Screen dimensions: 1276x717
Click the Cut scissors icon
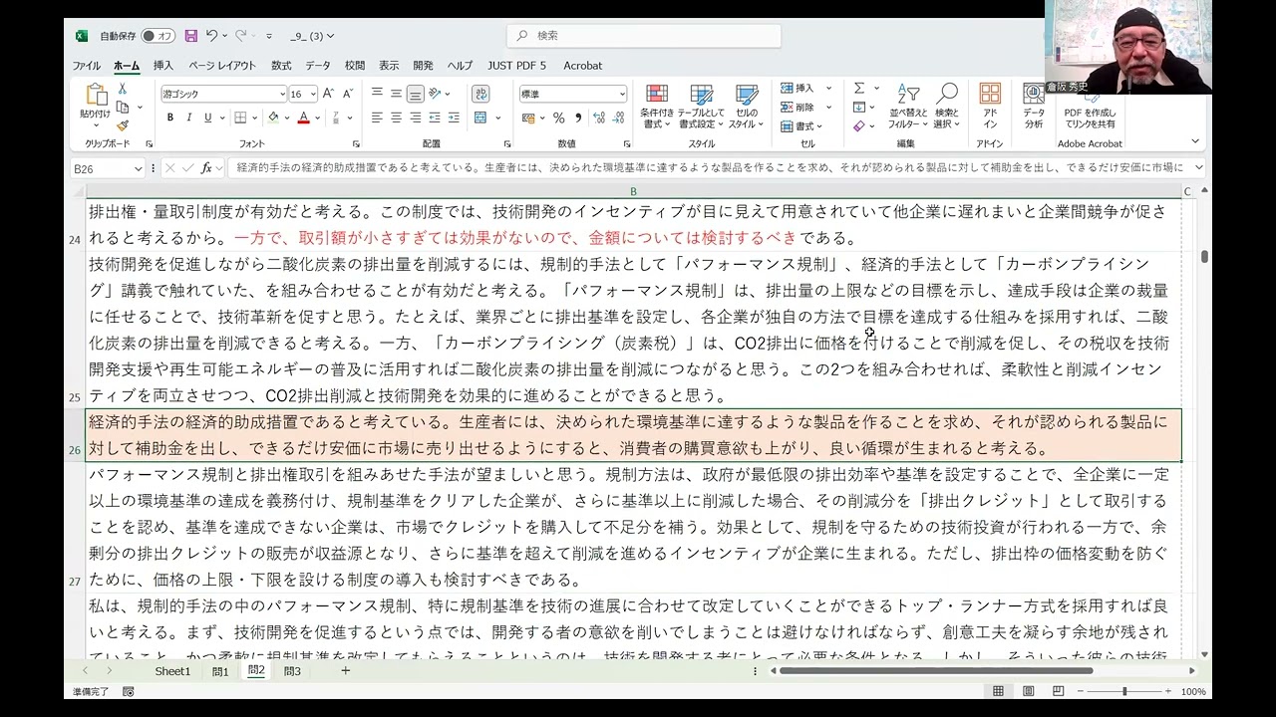(x=123, y=90)
